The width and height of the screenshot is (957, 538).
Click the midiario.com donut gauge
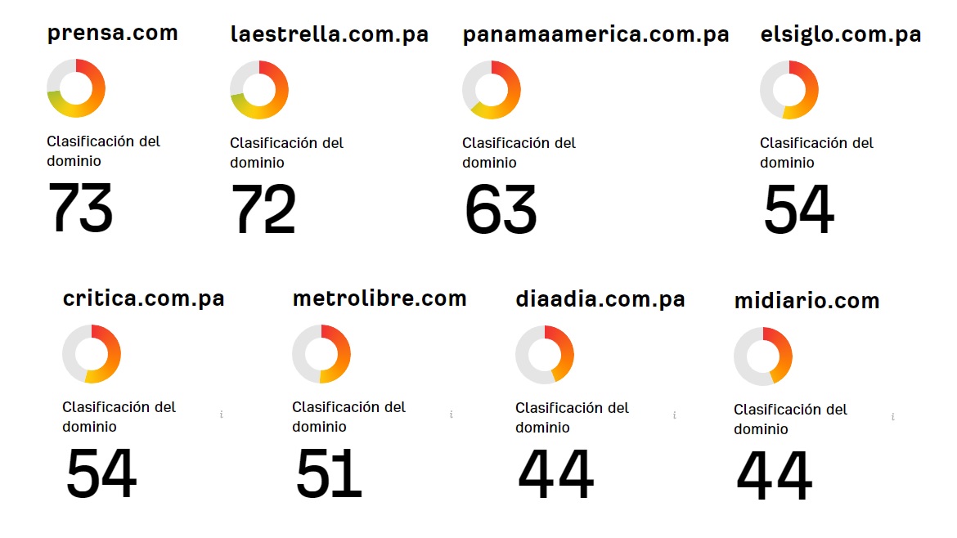[763, 356]
